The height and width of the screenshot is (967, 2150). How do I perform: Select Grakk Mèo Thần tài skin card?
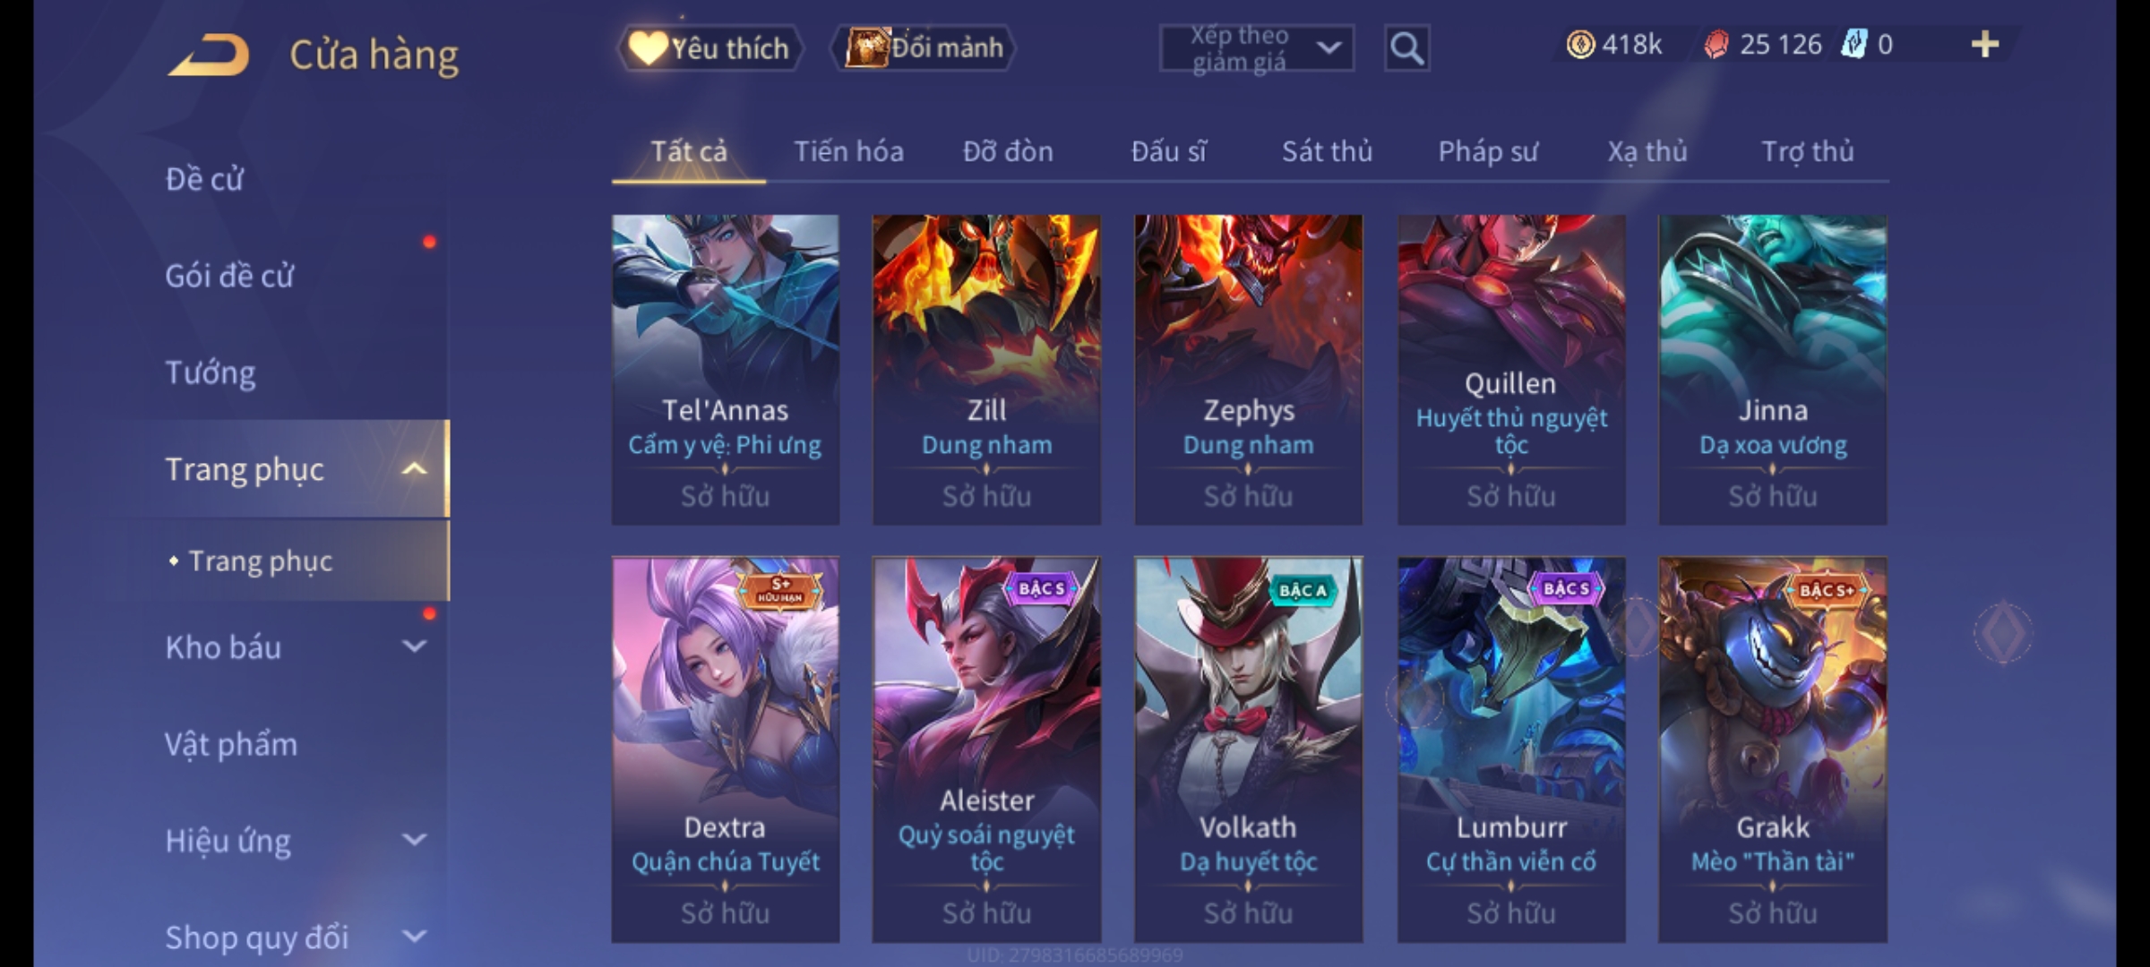click(1772, 749)
